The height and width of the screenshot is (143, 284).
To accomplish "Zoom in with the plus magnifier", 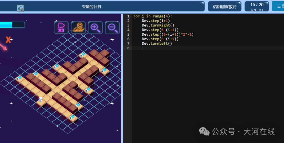I will (x=95, y=28).
